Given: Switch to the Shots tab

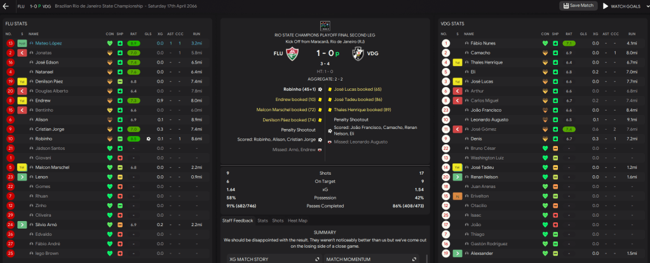Looking at the screenshot, I should coord(278,220).
